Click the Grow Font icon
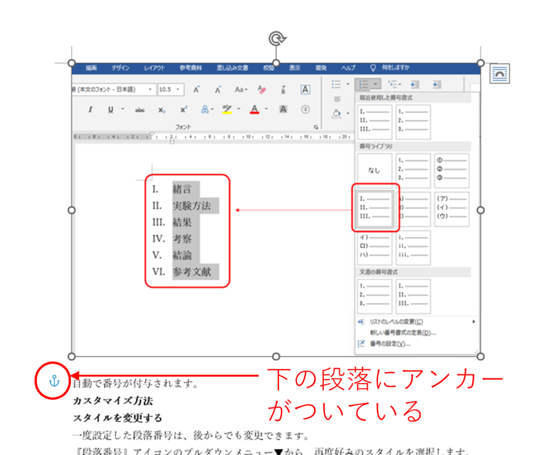The width and height of the screenshot is (548, 455). pos(196,90)
